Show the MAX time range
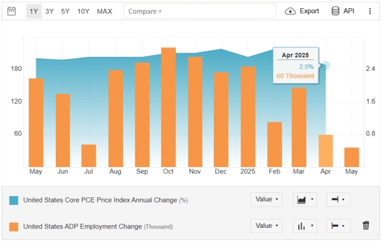Image resolution: width=382 pixels, height=243 pixels. [105, 11]
